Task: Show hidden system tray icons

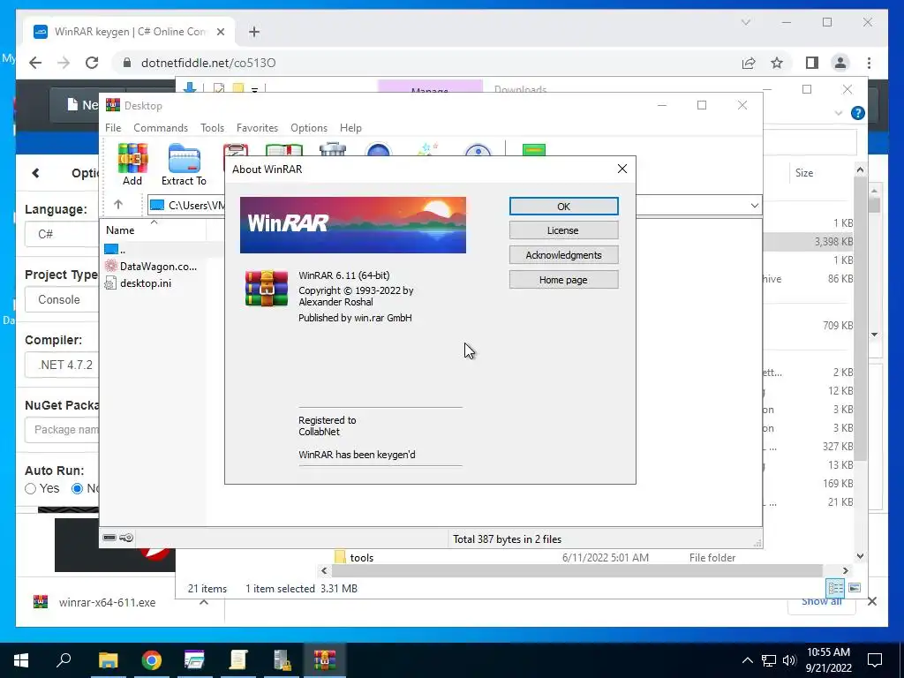Action: [x=747, y=660]
